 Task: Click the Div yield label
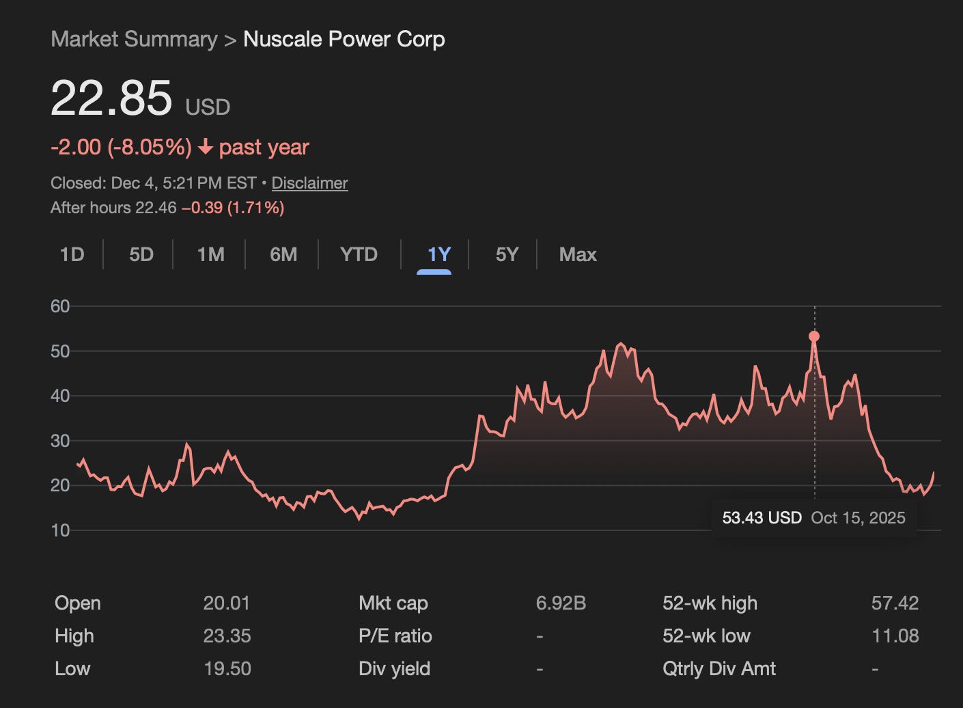pyautogui.click(x=395, y=669)
